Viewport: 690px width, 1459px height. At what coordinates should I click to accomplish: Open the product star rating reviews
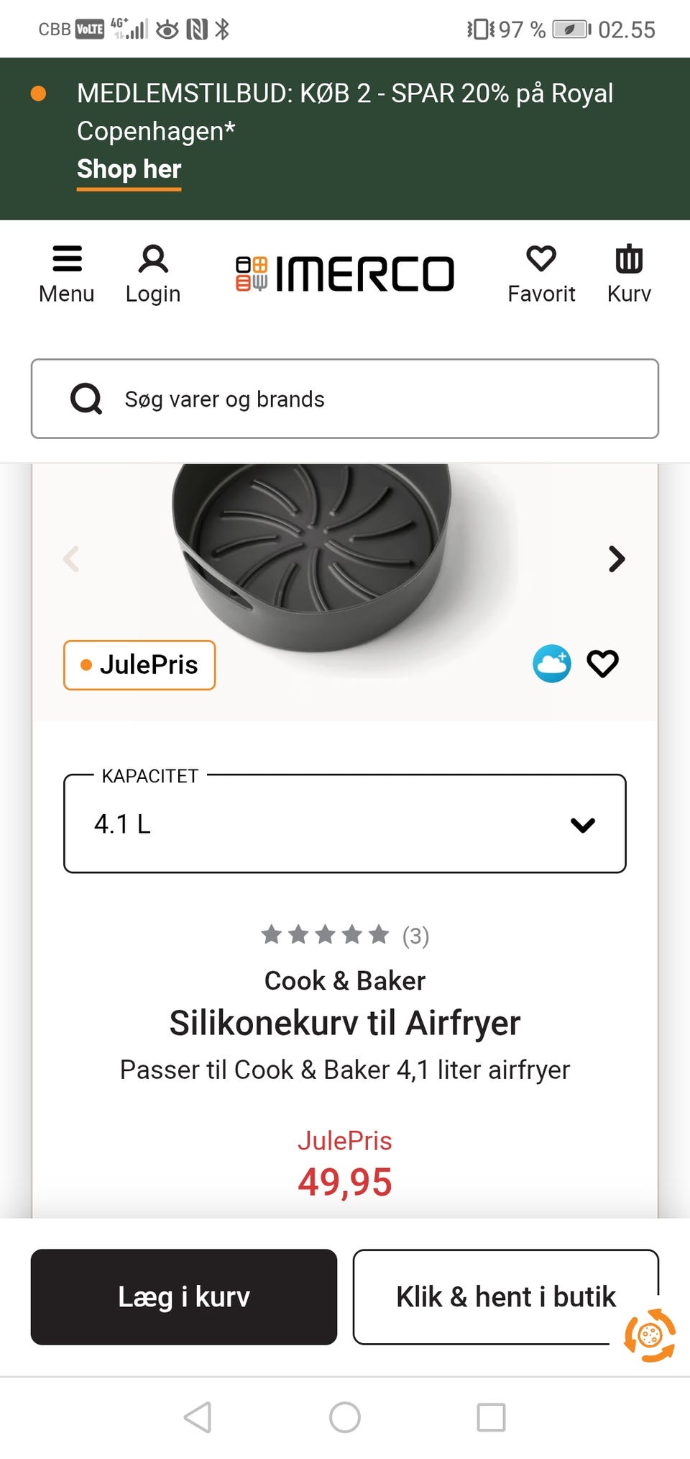point(345,935)
